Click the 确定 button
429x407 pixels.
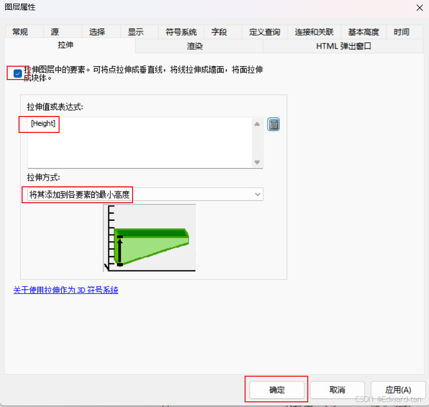(x=277, y=390)
